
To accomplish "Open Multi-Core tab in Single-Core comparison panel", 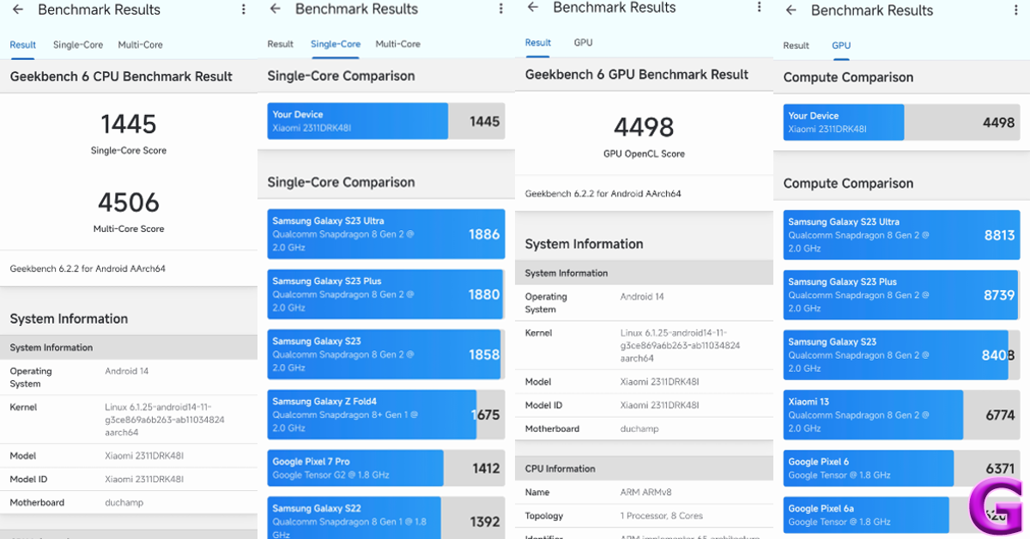I will [397, 44].
